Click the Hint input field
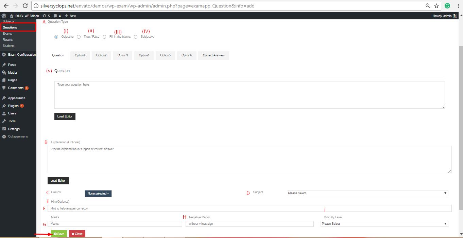Screen dimensions: 463x238 [x=250, y=208]
